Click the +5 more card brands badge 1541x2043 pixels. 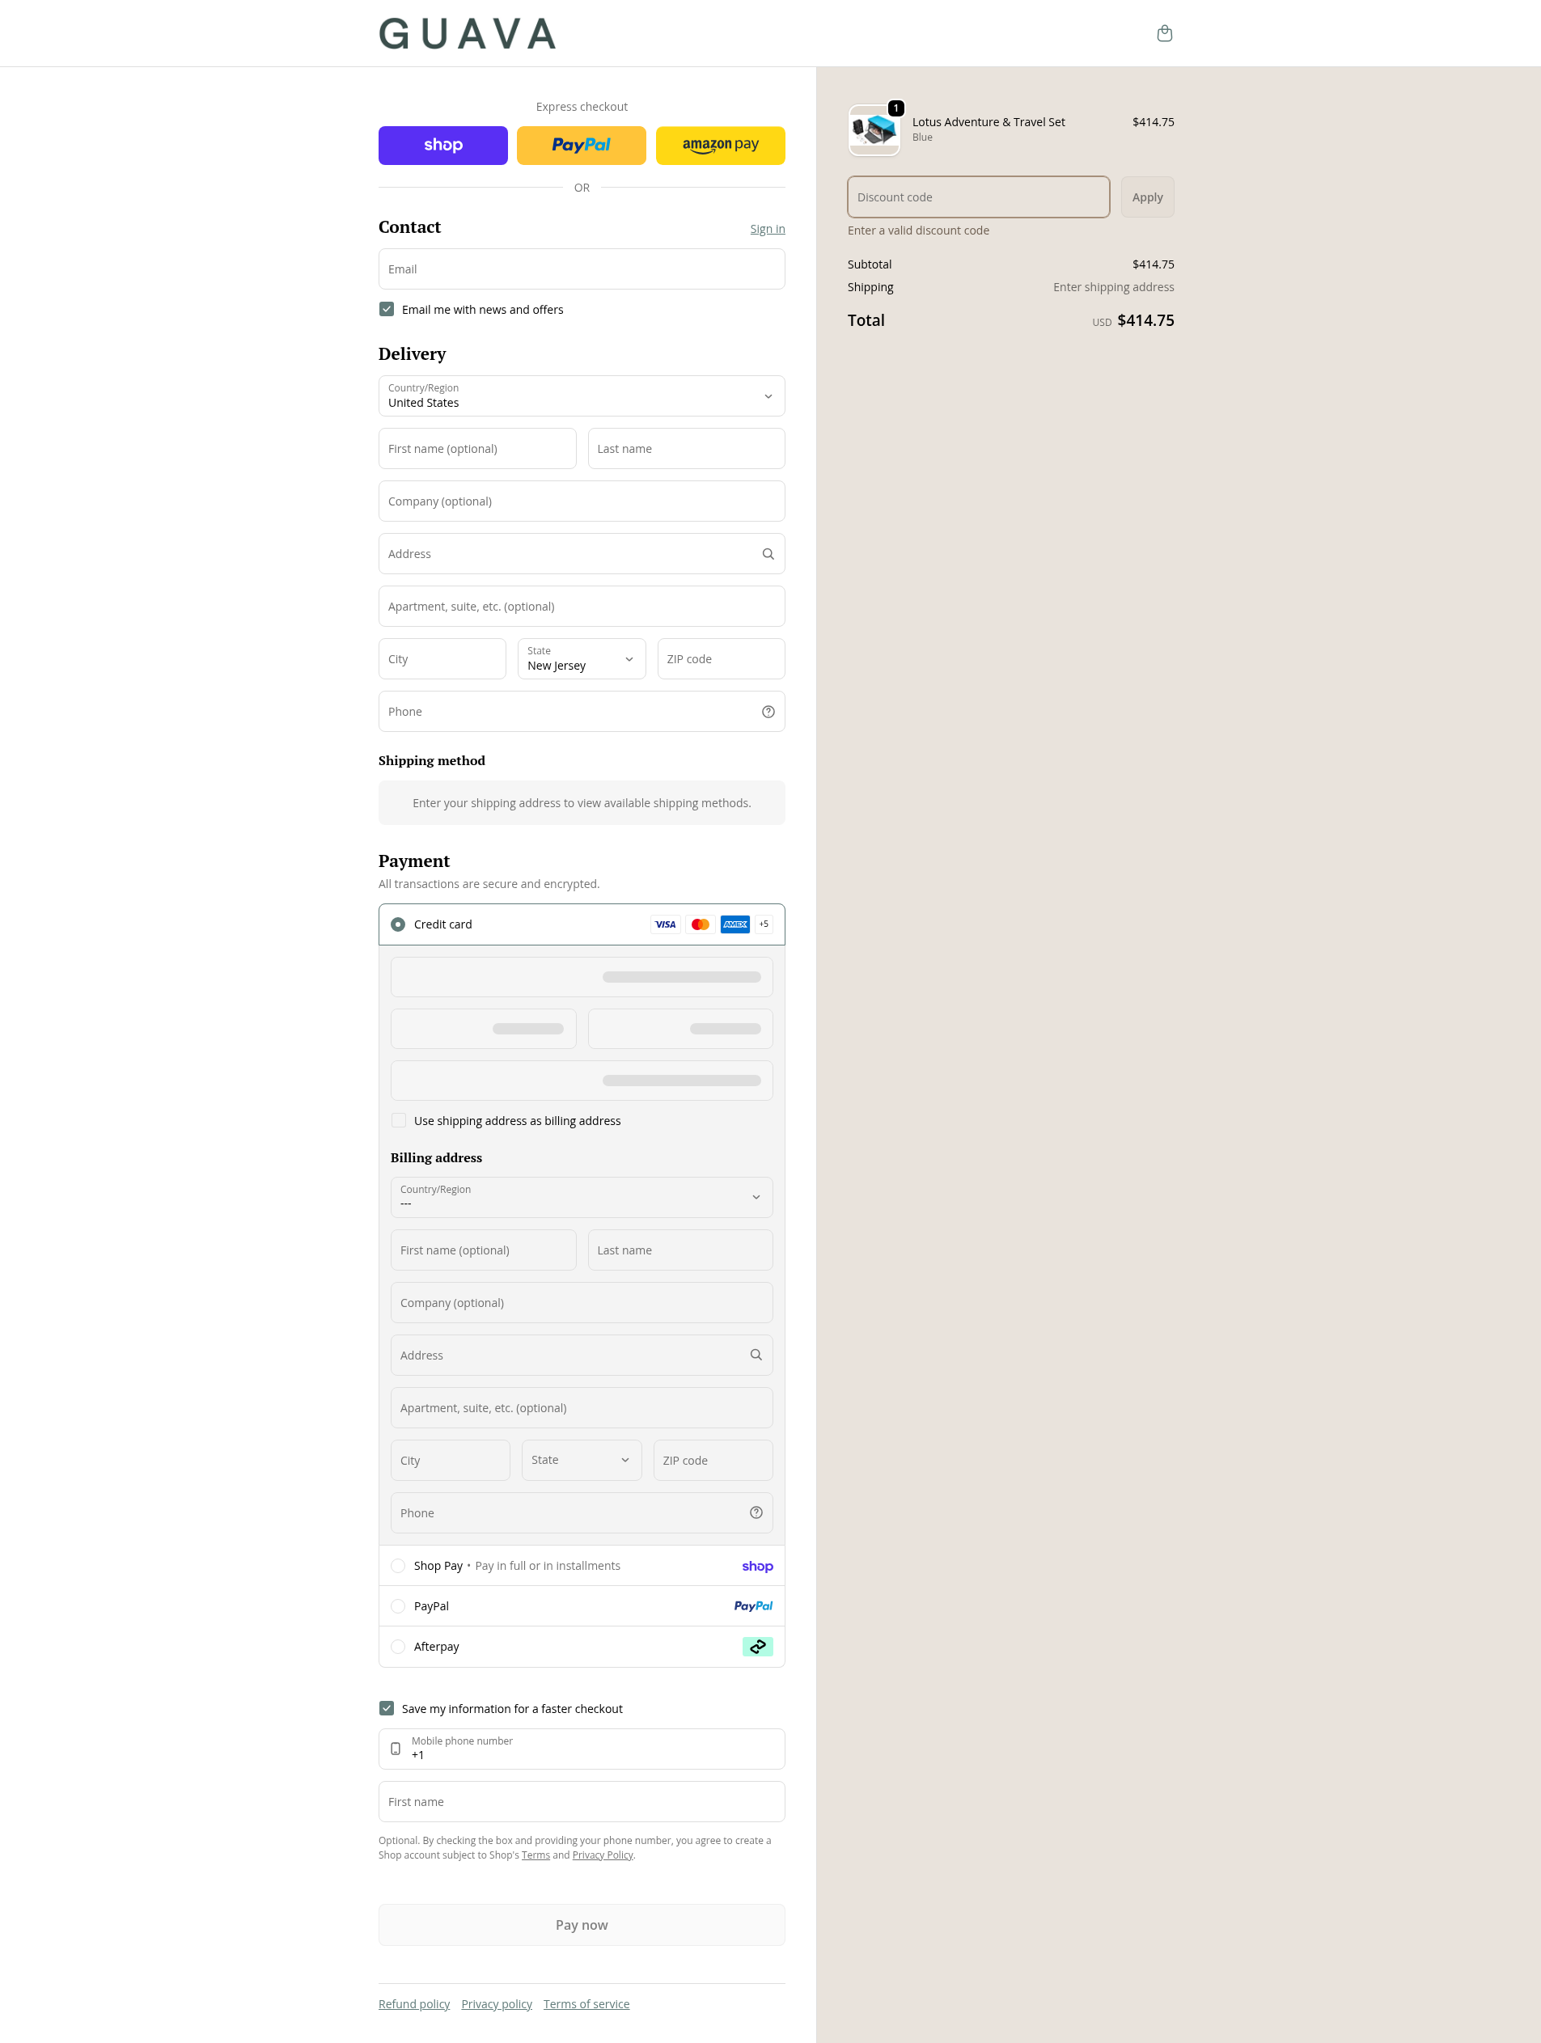763,924
